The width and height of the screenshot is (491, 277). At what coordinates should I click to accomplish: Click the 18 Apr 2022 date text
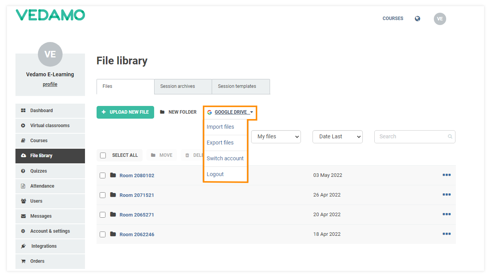pos(327,234)
